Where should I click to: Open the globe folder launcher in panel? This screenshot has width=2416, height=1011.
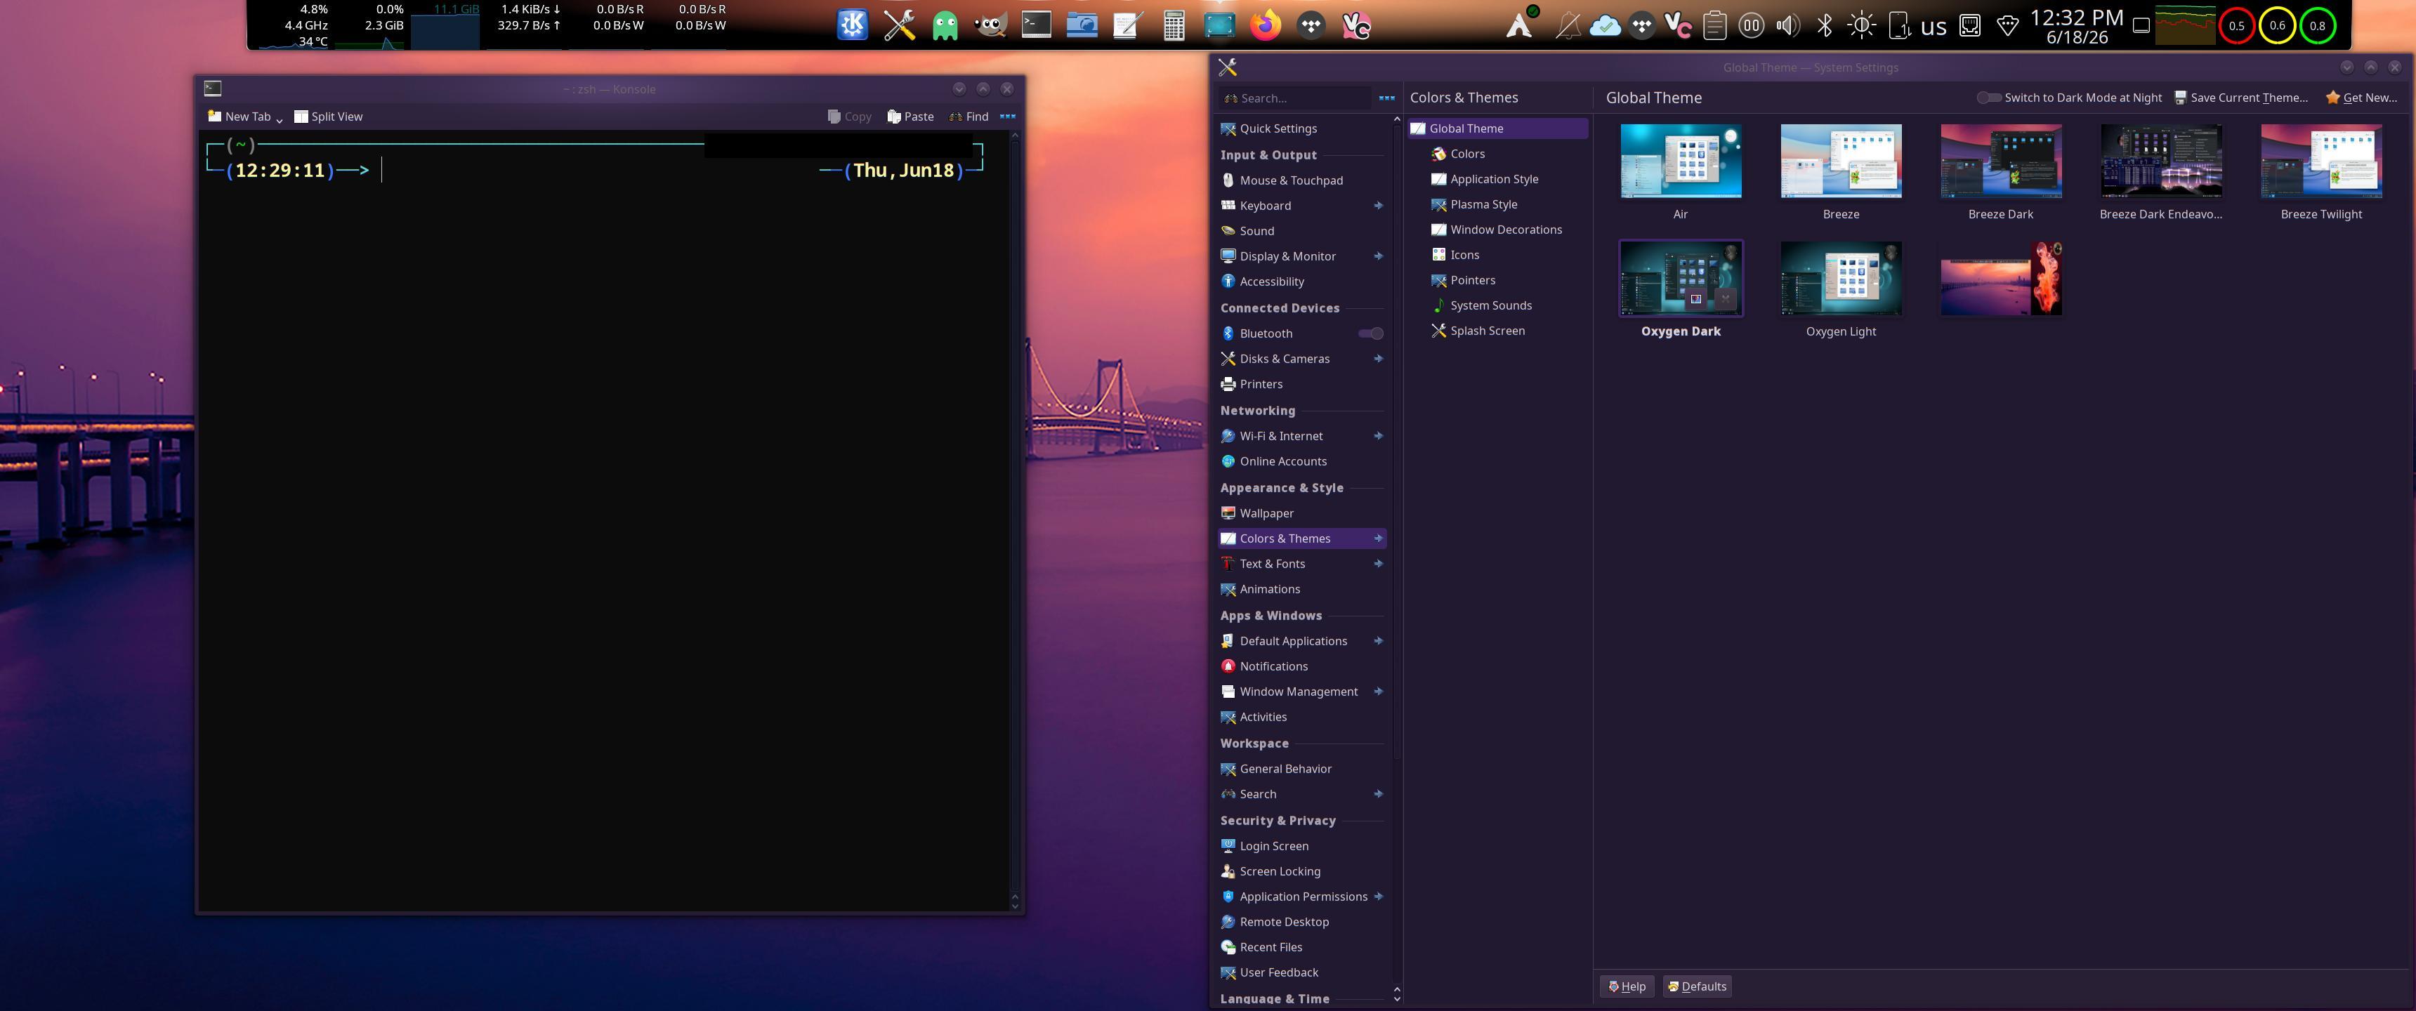click(1082, 25)
